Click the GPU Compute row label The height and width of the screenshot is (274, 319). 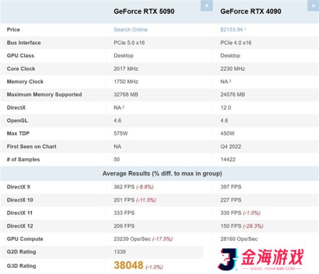coord(25,239)
